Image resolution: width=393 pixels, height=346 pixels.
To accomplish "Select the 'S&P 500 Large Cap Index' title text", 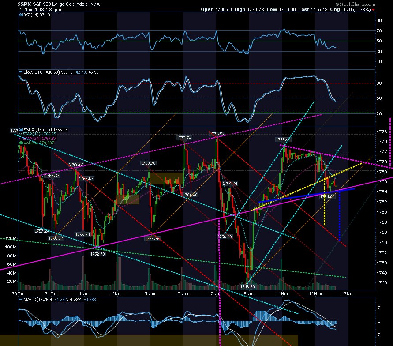I will point(60,4).
